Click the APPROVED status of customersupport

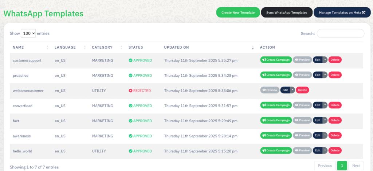pos(140,60)
